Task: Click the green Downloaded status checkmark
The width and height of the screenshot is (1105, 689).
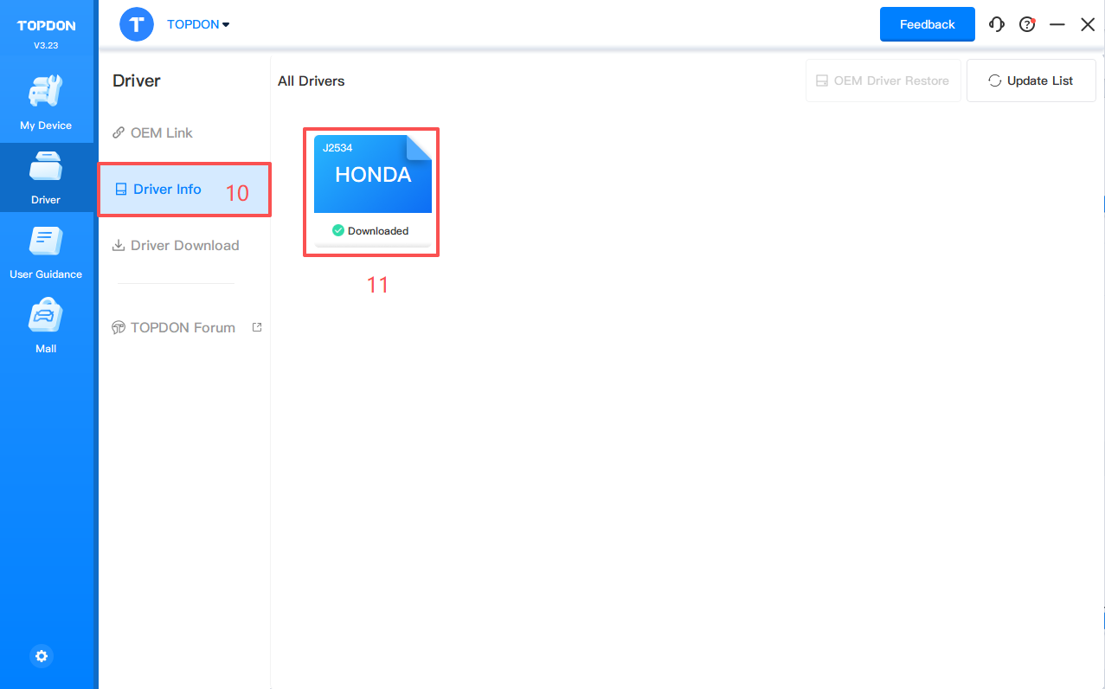Action: 338,230
